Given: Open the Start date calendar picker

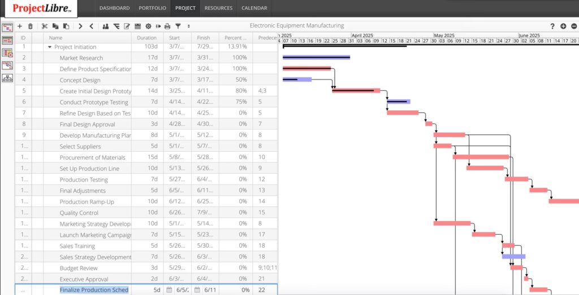Looking at the screenshot, I should [169, 290].
